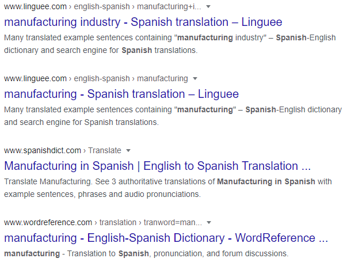
Task: Open 'manufacturing industry - Spanish translation – Linguee' result
Action: [143, 22]
